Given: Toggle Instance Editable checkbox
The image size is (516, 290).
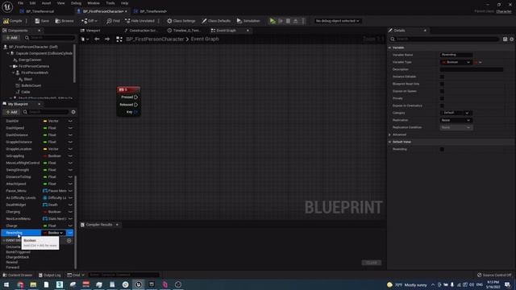Looking at the screenshot, I should [442, 77].
